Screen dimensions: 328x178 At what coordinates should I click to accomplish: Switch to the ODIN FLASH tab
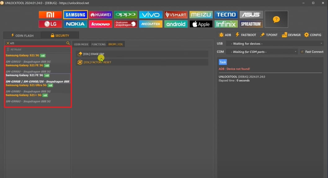pos(22,35)
